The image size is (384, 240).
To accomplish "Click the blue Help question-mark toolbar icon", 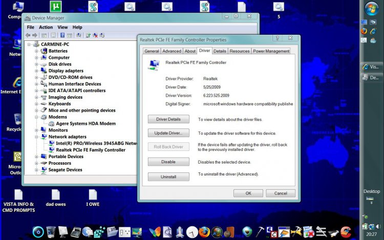I will pyautogui.click(x=62, y=35).
